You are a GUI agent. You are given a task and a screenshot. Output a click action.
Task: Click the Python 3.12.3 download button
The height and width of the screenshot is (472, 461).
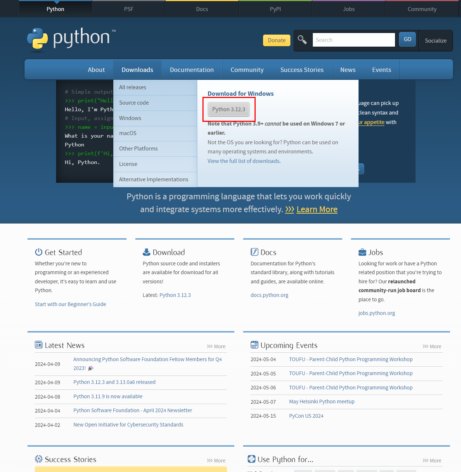229,109
